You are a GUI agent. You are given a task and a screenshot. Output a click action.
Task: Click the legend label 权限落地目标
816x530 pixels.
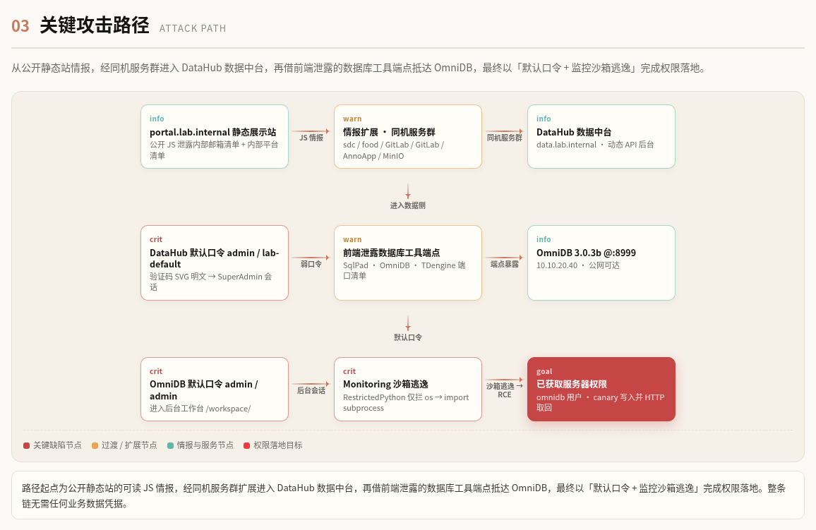pos(278,445)
